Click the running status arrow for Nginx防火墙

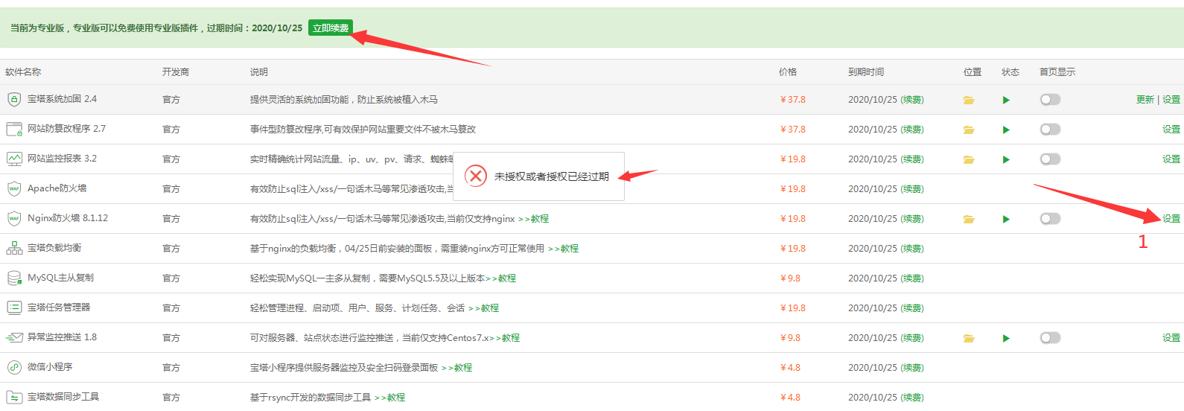[x=1006, y=219]
